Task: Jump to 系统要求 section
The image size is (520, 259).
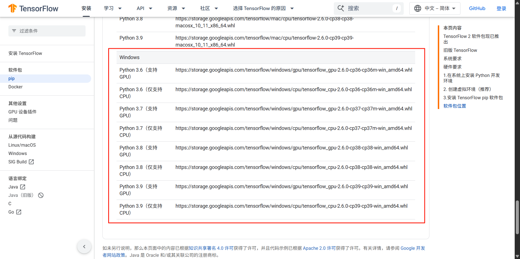Action: [452, 59]
